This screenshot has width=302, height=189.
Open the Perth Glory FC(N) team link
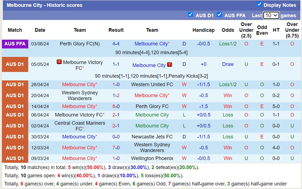click(x=80, y=43)
